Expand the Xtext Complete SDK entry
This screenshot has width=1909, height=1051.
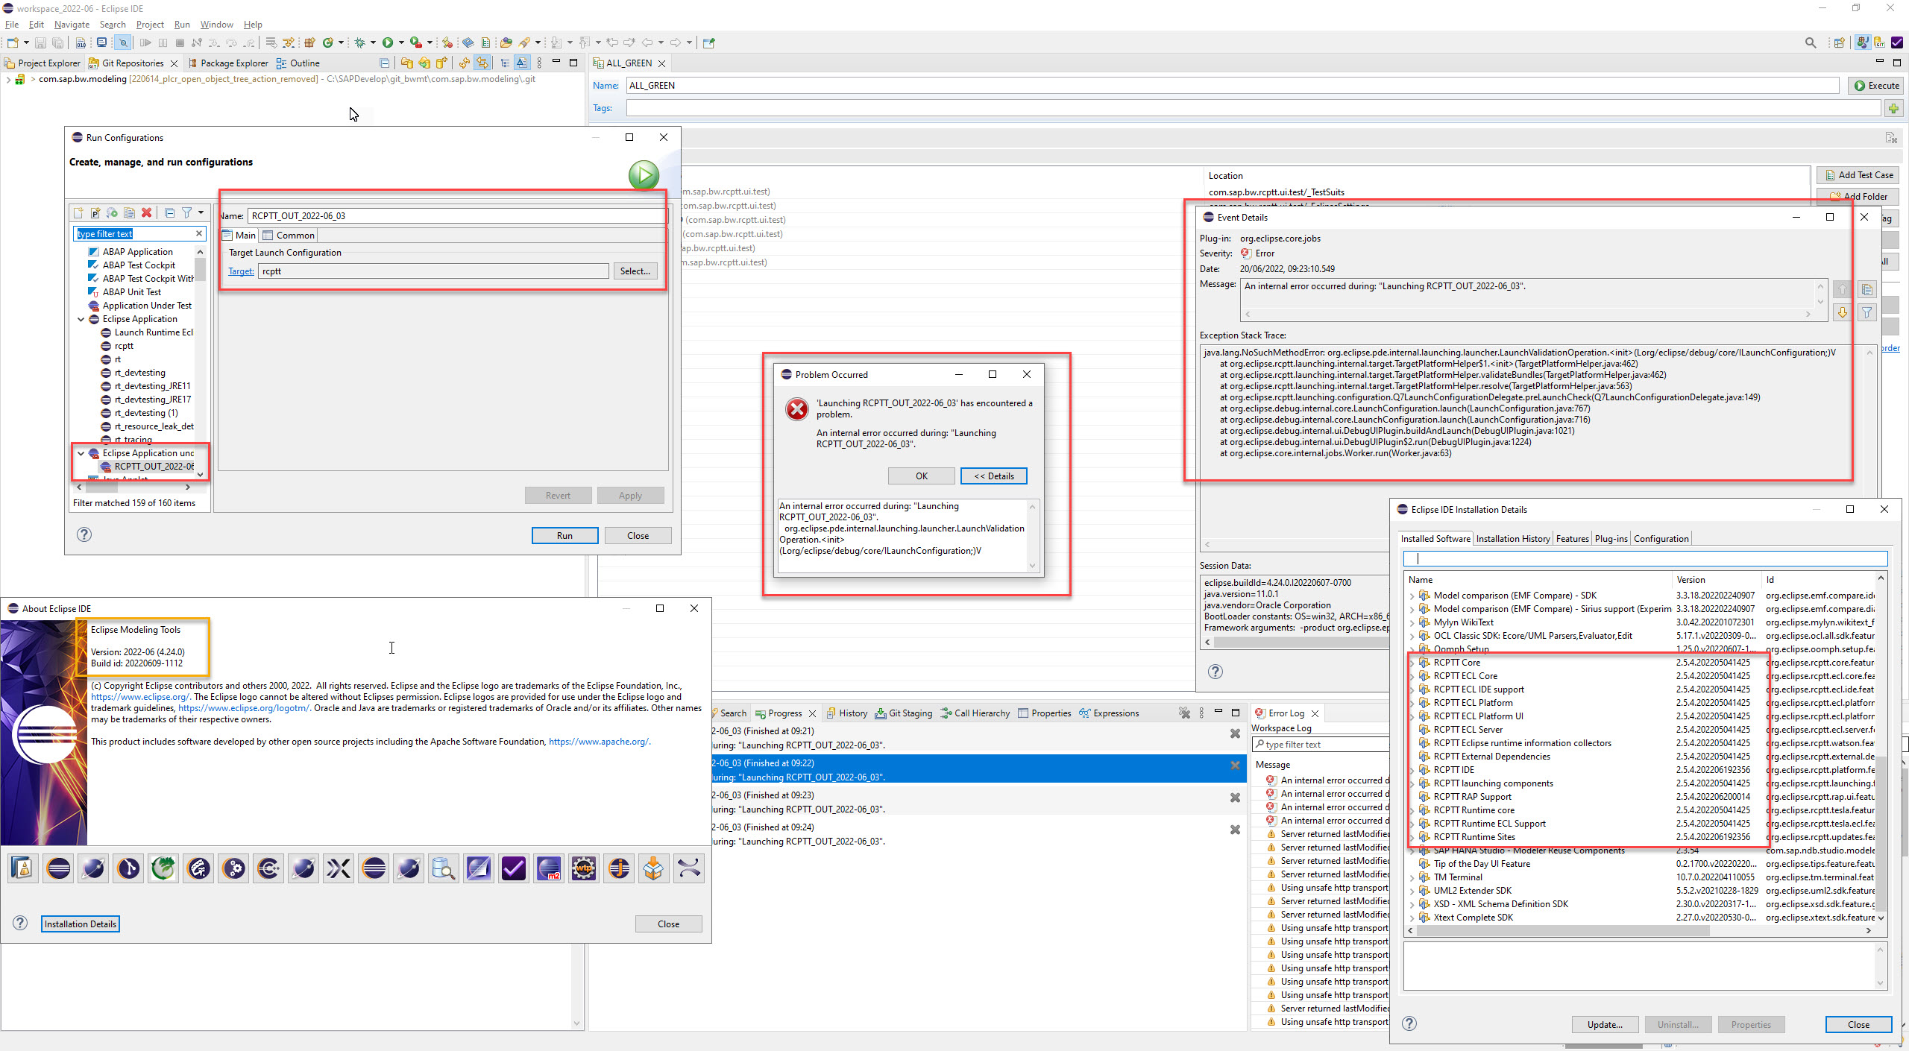click(1412, 918)
